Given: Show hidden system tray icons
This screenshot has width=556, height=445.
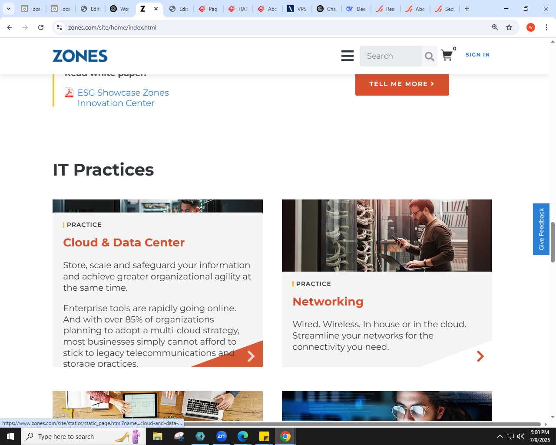Looking at the screenshot, I should tap(500, 436).
